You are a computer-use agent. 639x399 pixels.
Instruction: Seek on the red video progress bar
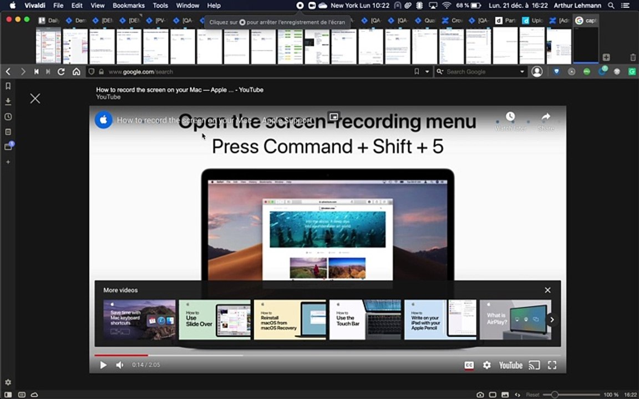328,355
